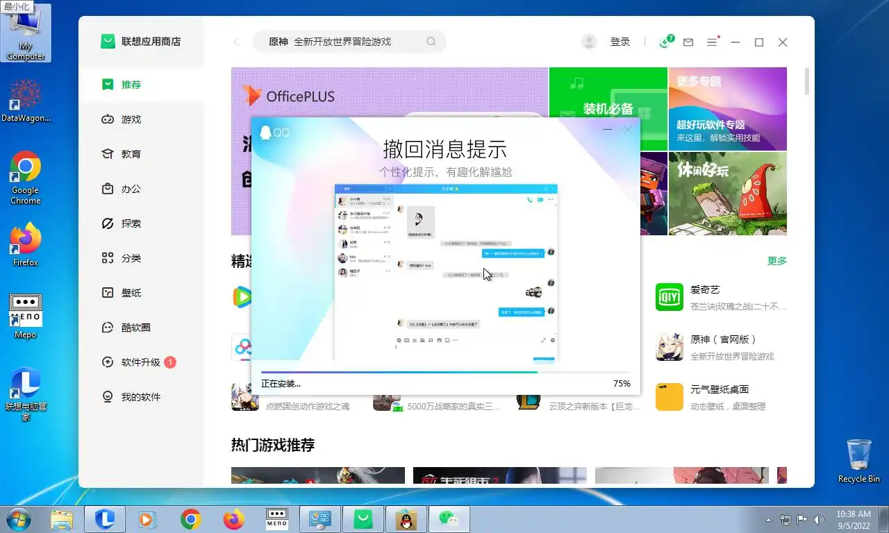This screenshot has width=889, height=533.
Task: Click 全新开放世界冒险游戏 description under 原神
Action: pyautogui.click(x=732, y=356)
